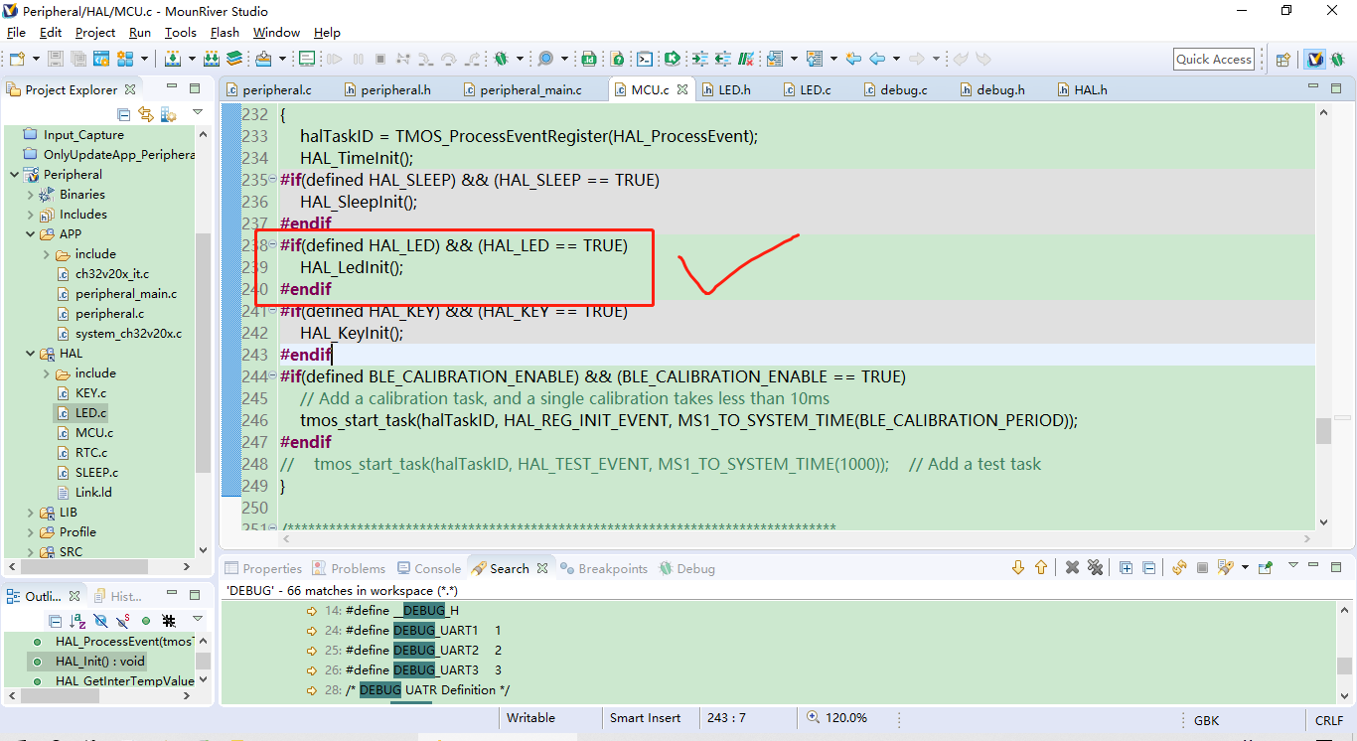Click the Quick Access search field
Viewport: 1357px width, 741px height.
1213,60
